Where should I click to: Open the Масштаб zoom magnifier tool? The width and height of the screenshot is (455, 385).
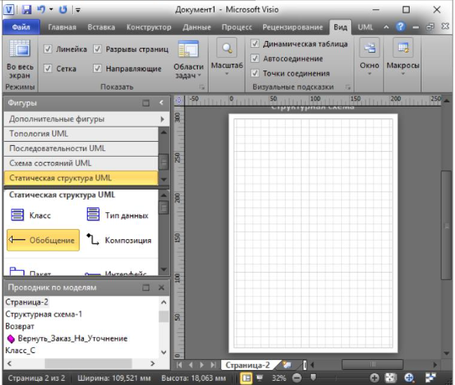click(x=226, y=58)
